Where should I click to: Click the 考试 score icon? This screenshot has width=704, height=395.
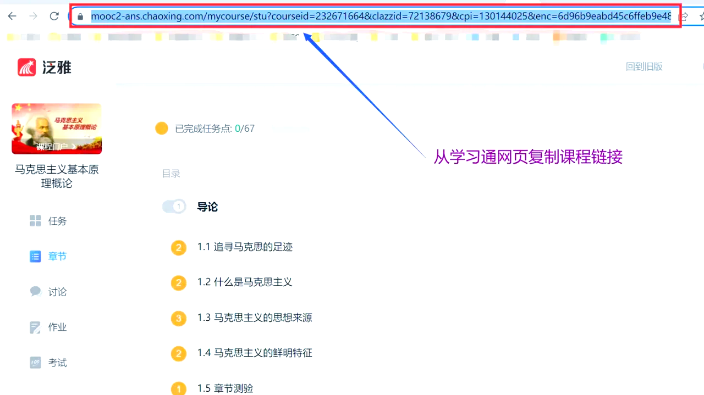35,363
